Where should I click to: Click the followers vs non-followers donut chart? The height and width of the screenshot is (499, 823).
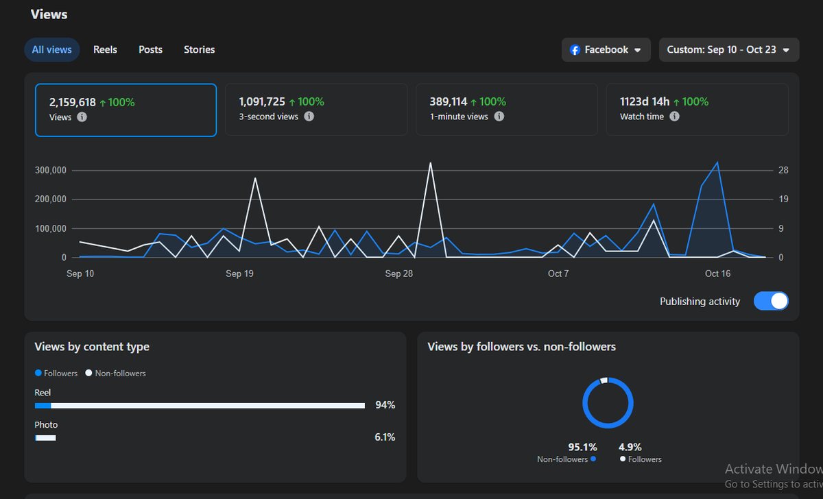(608, 403)
